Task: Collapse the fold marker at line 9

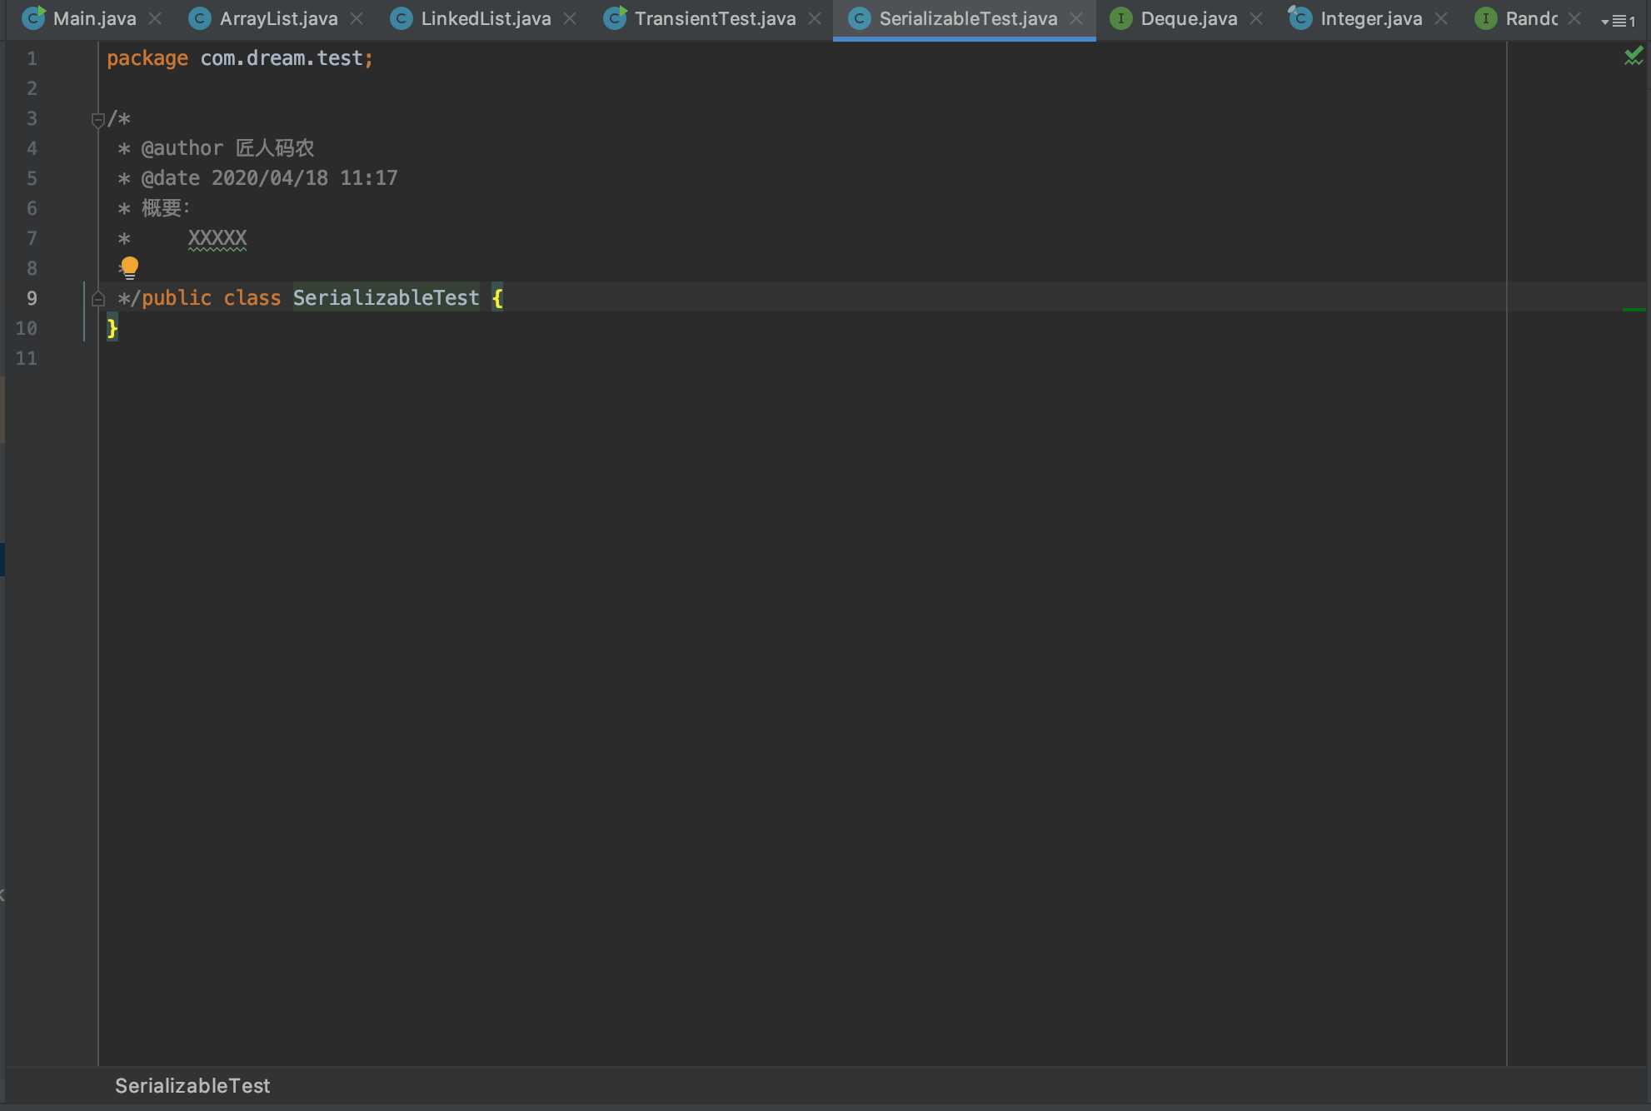Action: coord(97,298)
